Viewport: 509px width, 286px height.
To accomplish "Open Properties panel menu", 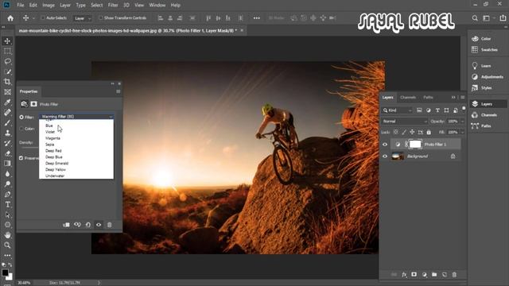I will click(x=119, y=91).
